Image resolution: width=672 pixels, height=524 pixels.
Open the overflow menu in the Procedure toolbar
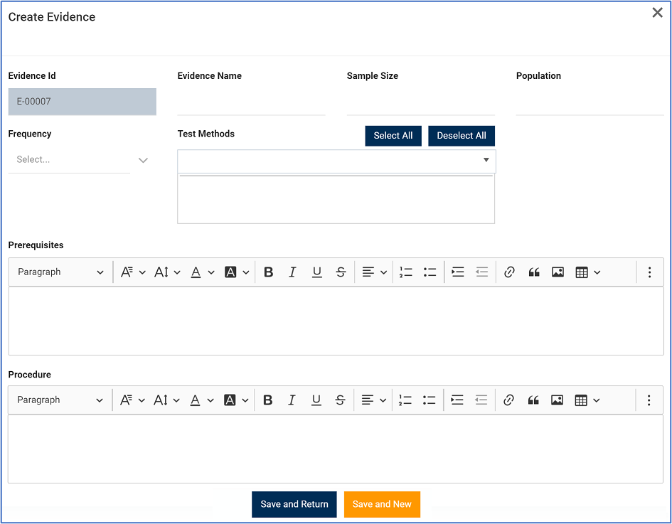click(x=649, y=400)
